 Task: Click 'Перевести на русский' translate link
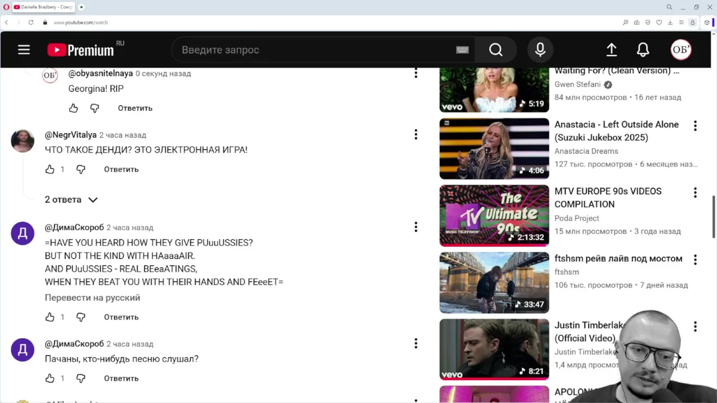pyautogui.click(x=92, y=298)
